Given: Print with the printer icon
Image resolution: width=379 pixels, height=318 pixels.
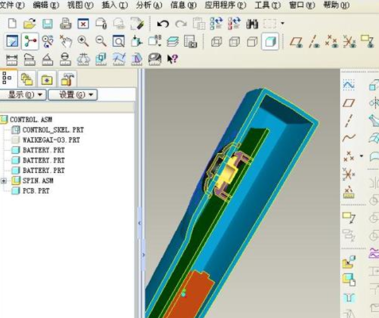Looking at the screenshot, I should tap(65, 24).
